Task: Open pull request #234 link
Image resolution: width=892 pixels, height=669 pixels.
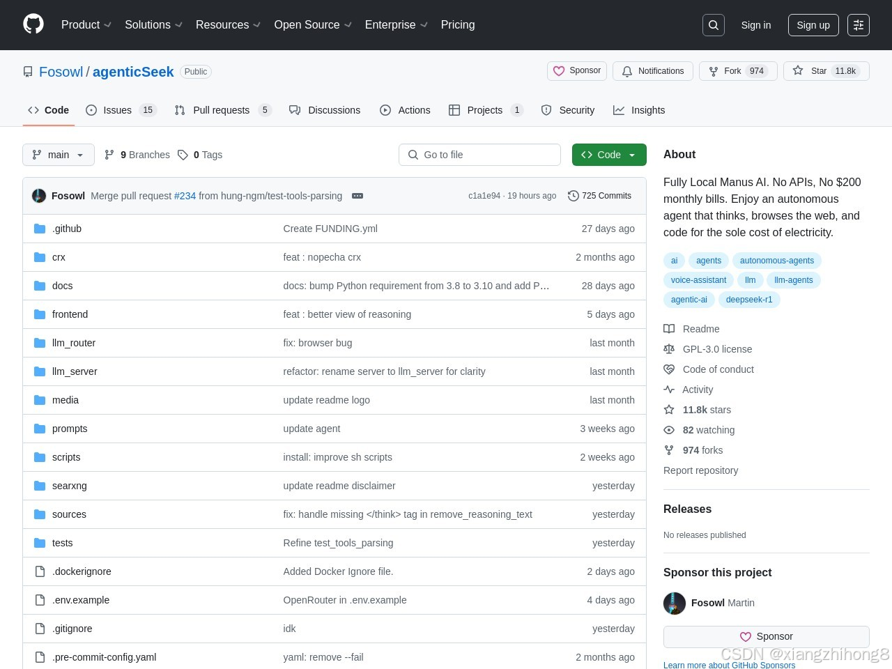Action: pos(185,196)
